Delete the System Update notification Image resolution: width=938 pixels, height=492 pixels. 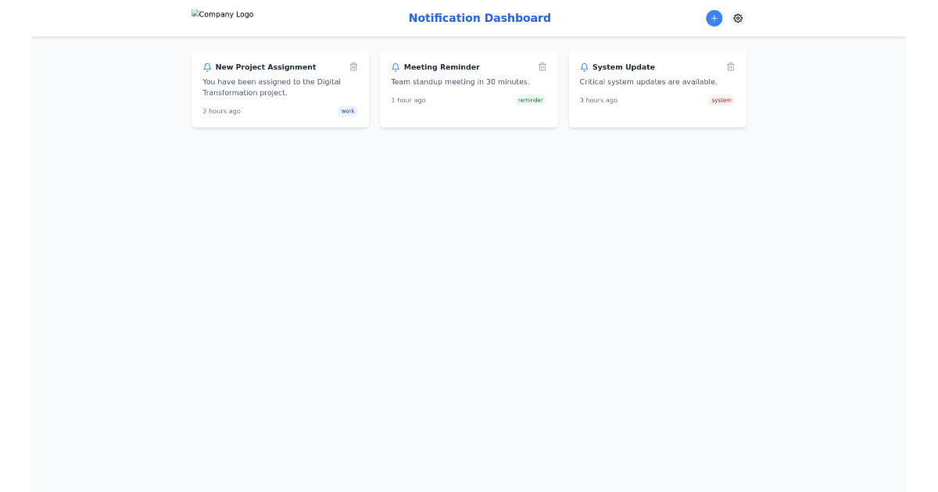click(x=731, y=66)
